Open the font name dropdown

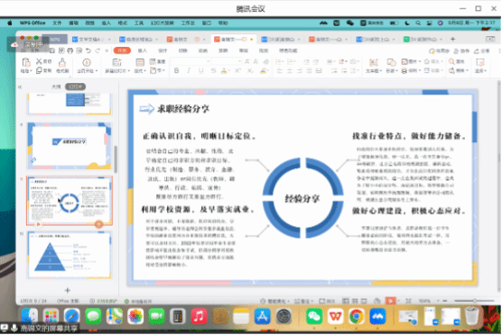[x=191, y=61]
